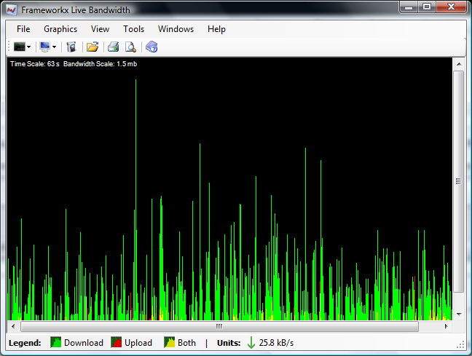Click the green Download legend swatch
This screenshot has height=356, width=472.
(x=55, y=343)
